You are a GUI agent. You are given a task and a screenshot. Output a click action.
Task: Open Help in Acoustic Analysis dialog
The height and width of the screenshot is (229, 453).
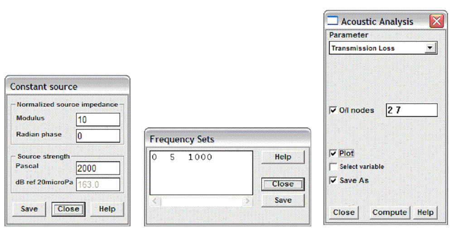coord(425,212)
